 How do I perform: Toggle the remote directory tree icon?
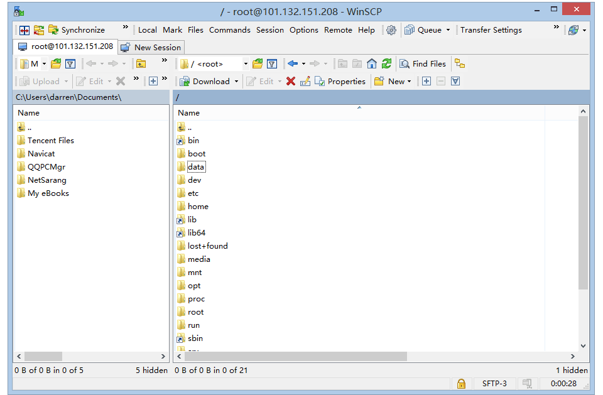(x=460, y=64)
